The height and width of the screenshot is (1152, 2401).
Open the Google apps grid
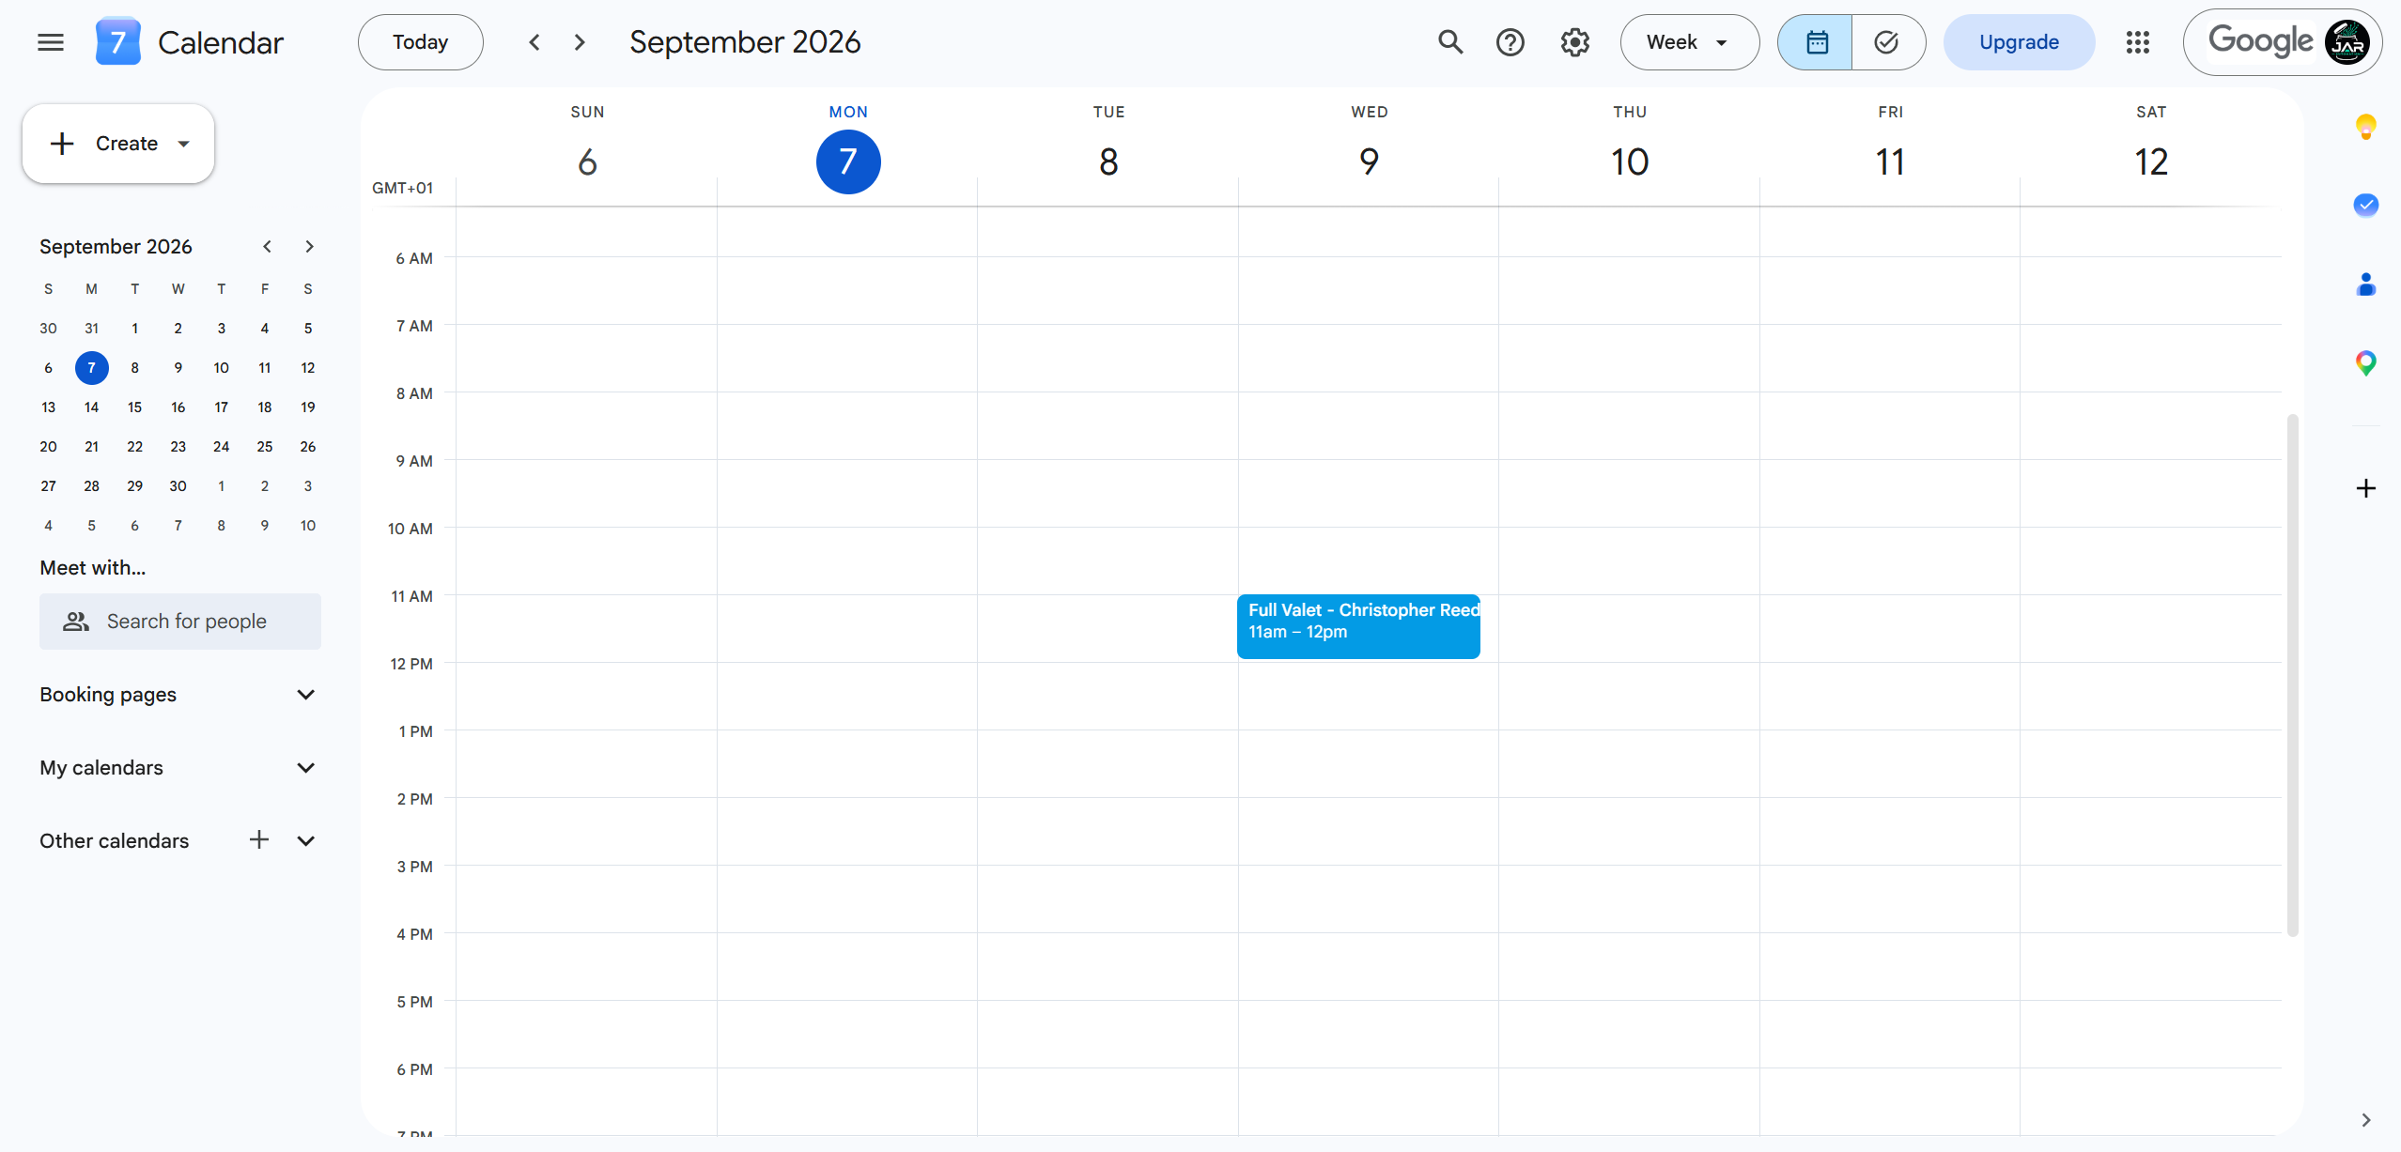(2138, 42)
